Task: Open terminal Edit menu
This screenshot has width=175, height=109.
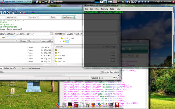Action: tap(91, 9)
